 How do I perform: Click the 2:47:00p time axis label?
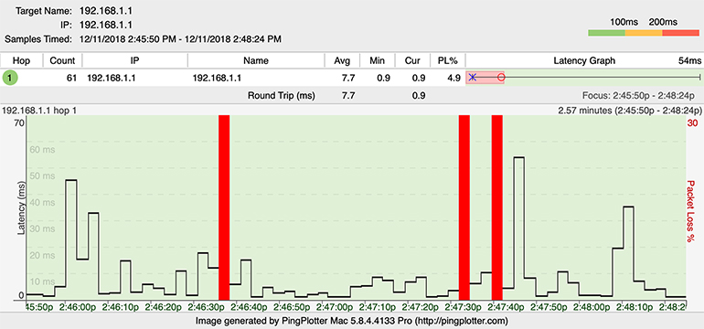pos(335,308)
